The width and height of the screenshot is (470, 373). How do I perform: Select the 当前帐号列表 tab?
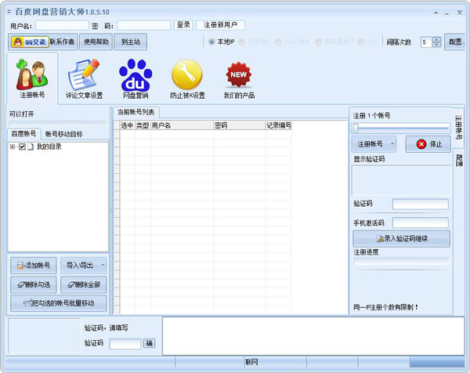point(136,112)
